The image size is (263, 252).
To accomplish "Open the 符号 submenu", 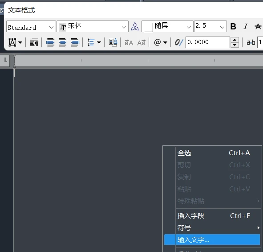I will click(x=212, y=228).
